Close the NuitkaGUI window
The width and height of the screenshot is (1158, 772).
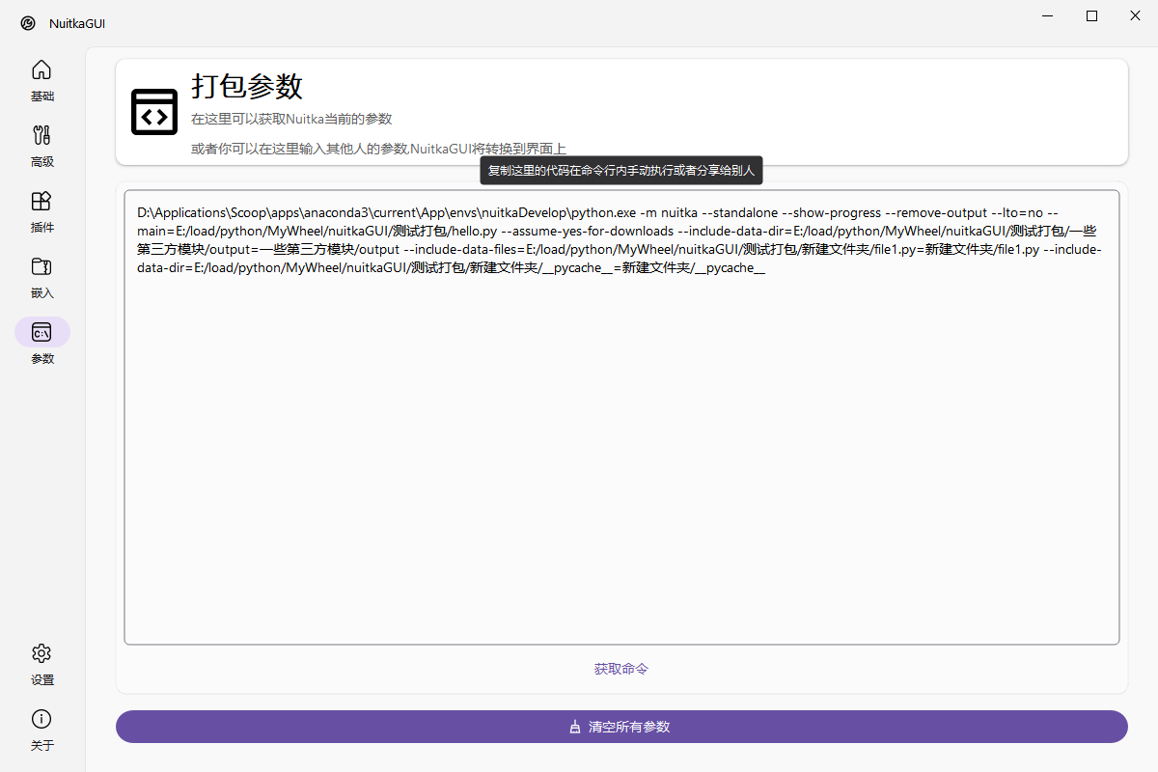point(1136,15)
